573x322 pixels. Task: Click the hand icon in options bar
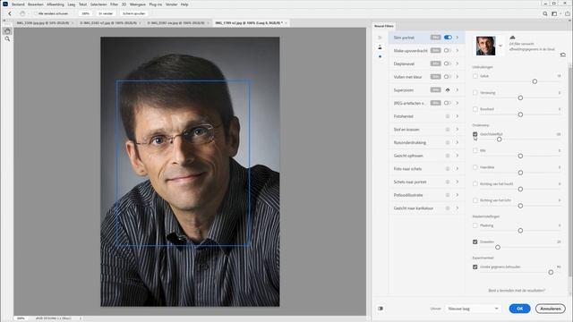(22, 13)
